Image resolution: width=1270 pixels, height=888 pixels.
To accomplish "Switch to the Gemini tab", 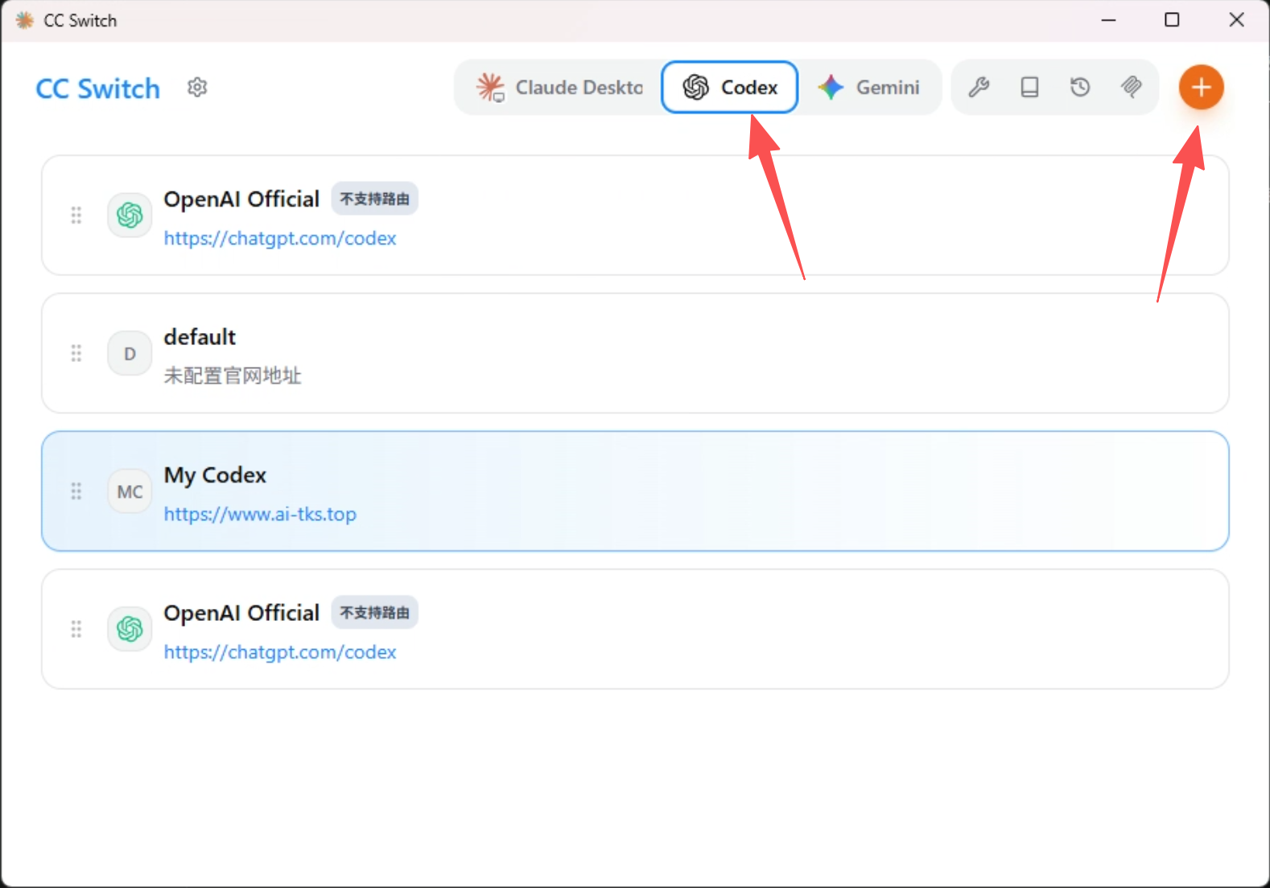I will click(x=869, y=87).
